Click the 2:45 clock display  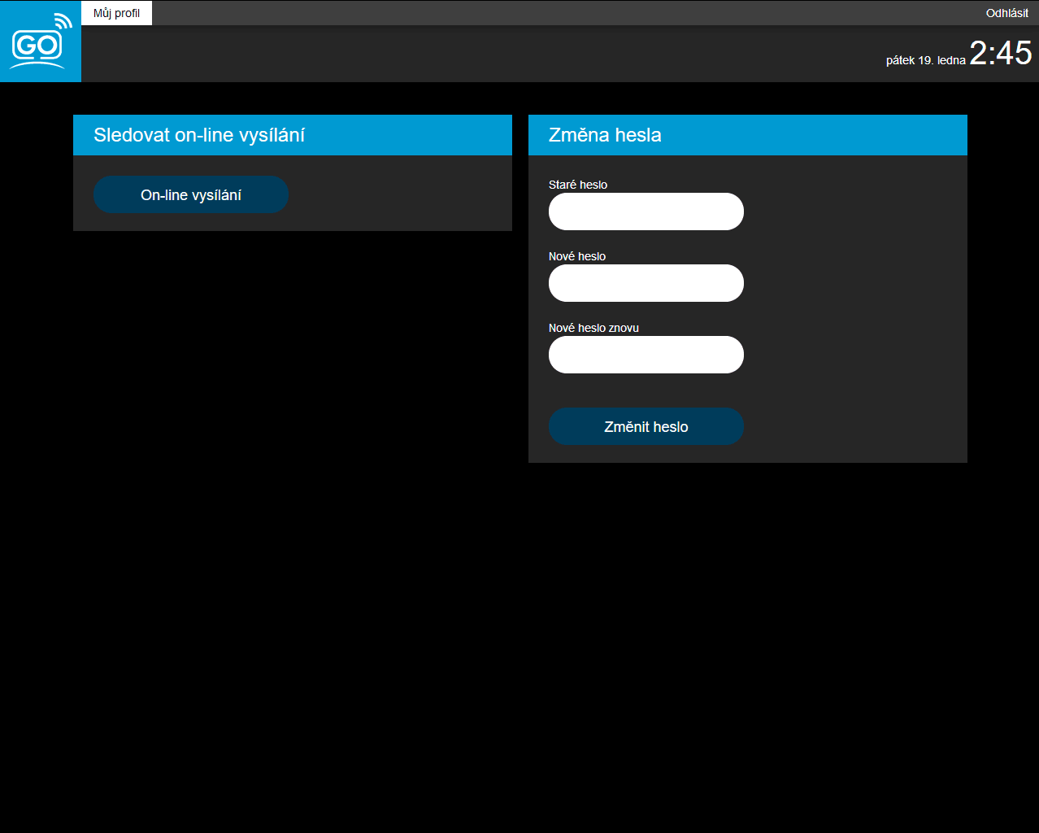tap(1000, 54)
